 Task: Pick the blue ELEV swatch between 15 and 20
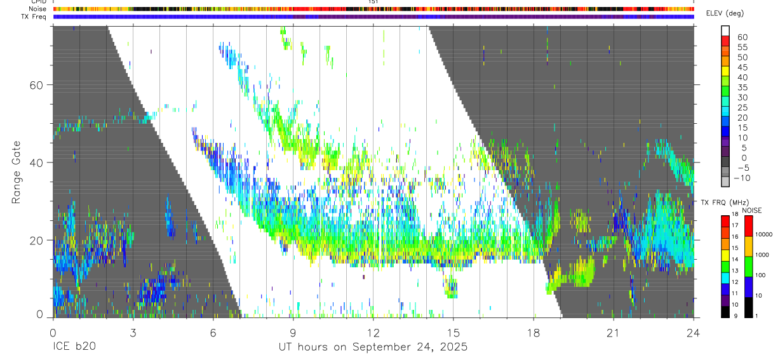[725, 122]
